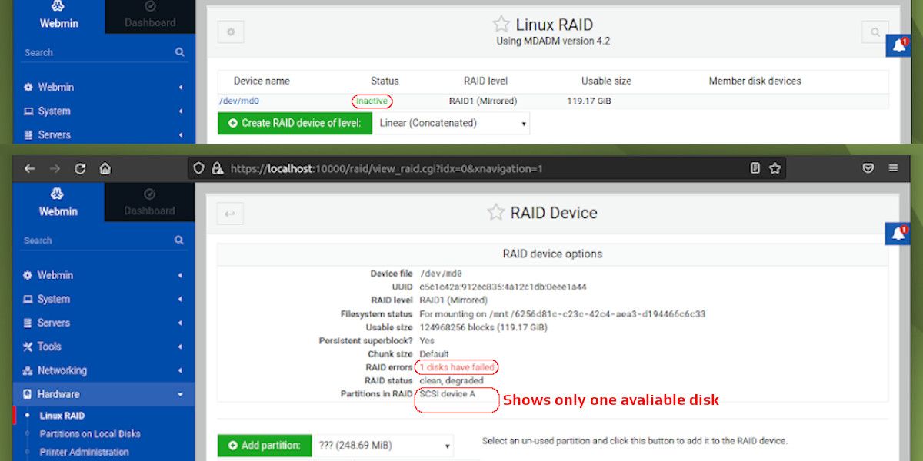Click the back arrow button on the RAID Device page
This screenshot has height=461, width=923.
click(229, 213)
